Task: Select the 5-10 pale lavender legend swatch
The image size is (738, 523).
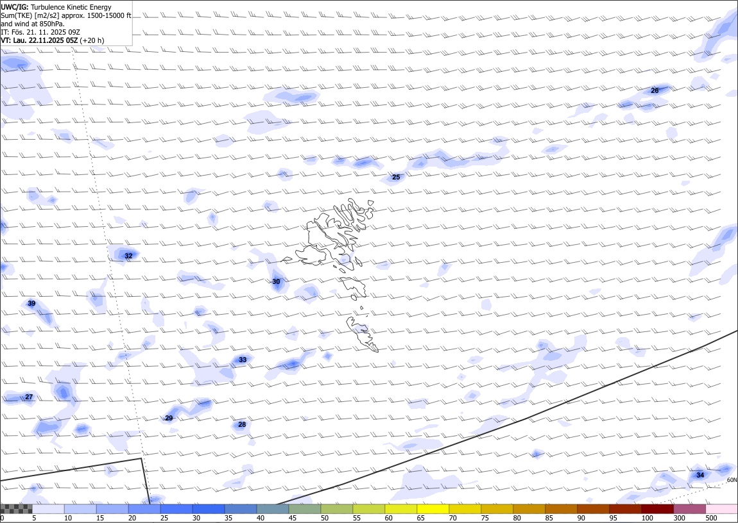Action: 49,509
